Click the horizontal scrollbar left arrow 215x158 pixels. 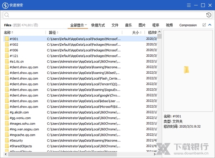5,154
